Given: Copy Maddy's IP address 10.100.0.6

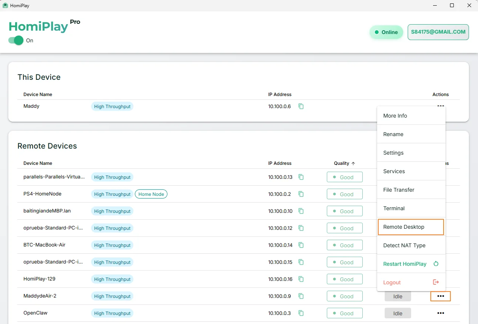Looking at the screenshot, I should pos(301,106).
